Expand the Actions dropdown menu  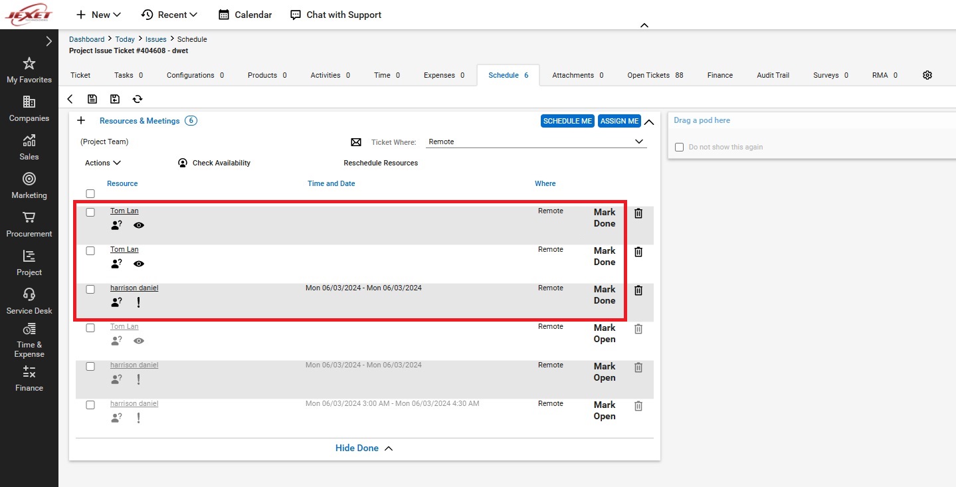103,163
